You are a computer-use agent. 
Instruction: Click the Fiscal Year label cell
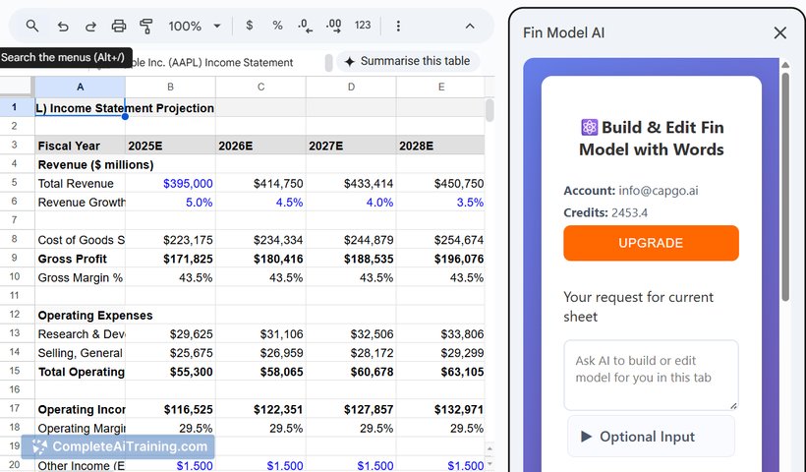tap(81, 146)
